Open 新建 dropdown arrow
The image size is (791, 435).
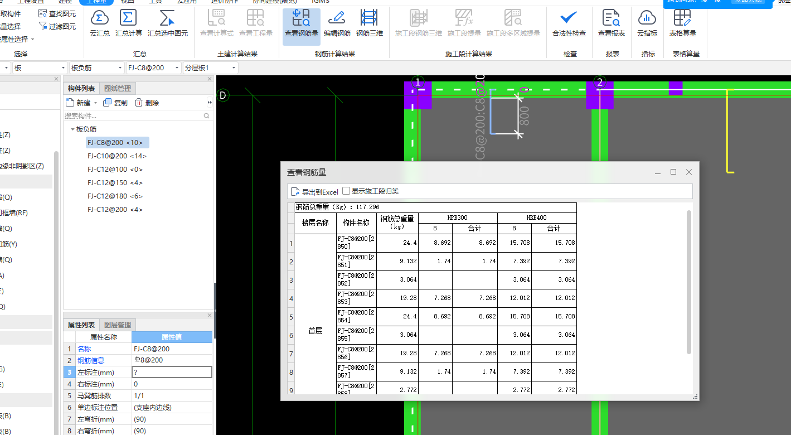(95, 103)
